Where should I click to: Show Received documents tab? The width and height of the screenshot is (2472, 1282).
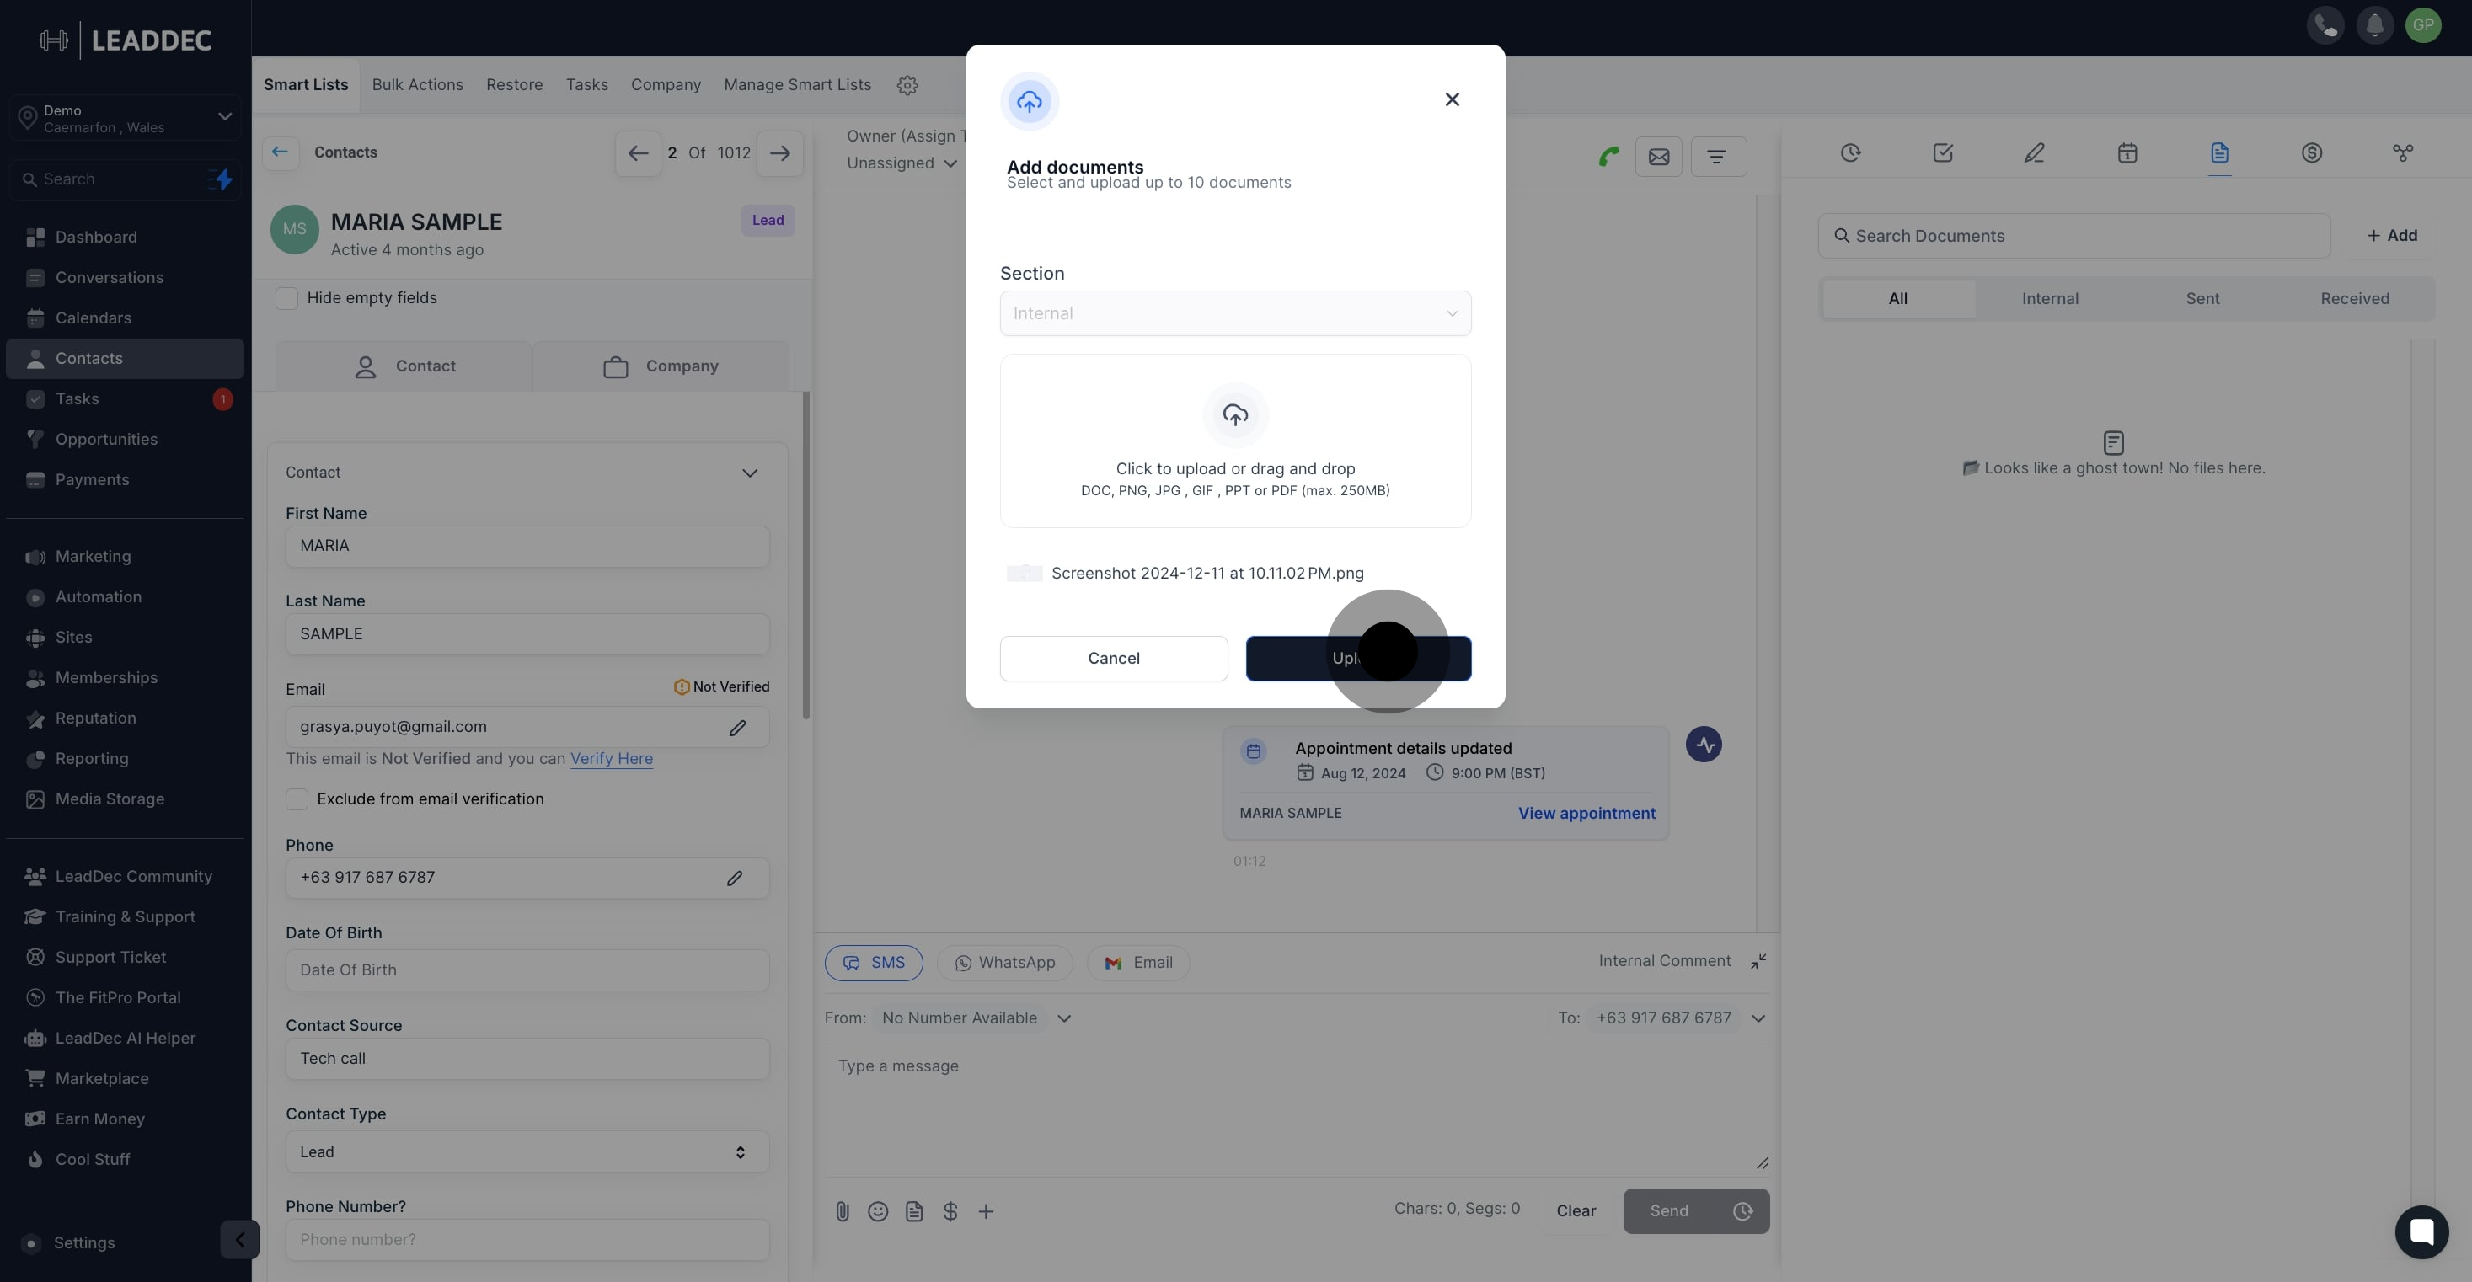click(2355, 298)
